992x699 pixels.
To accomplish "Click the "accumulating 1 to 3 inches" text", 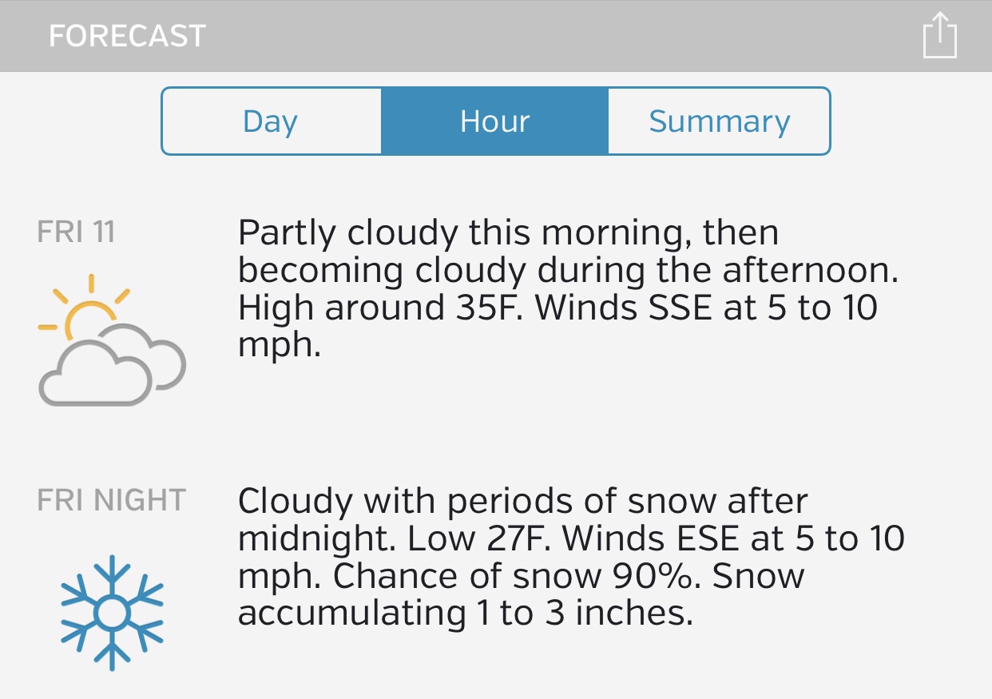I will [x=463, y=613].
